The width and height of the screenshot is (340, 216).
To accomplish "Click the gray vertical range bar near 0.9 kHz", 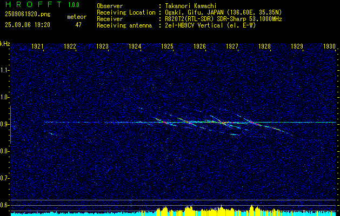I will [x=10, y=125].
